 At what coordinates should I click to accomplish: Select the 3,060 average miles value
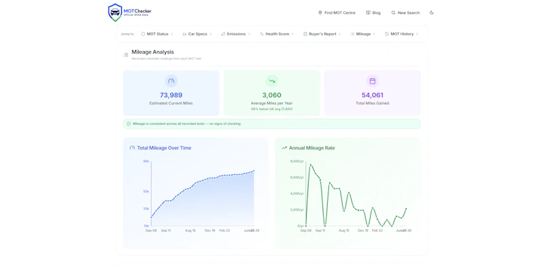coord(271,95)
